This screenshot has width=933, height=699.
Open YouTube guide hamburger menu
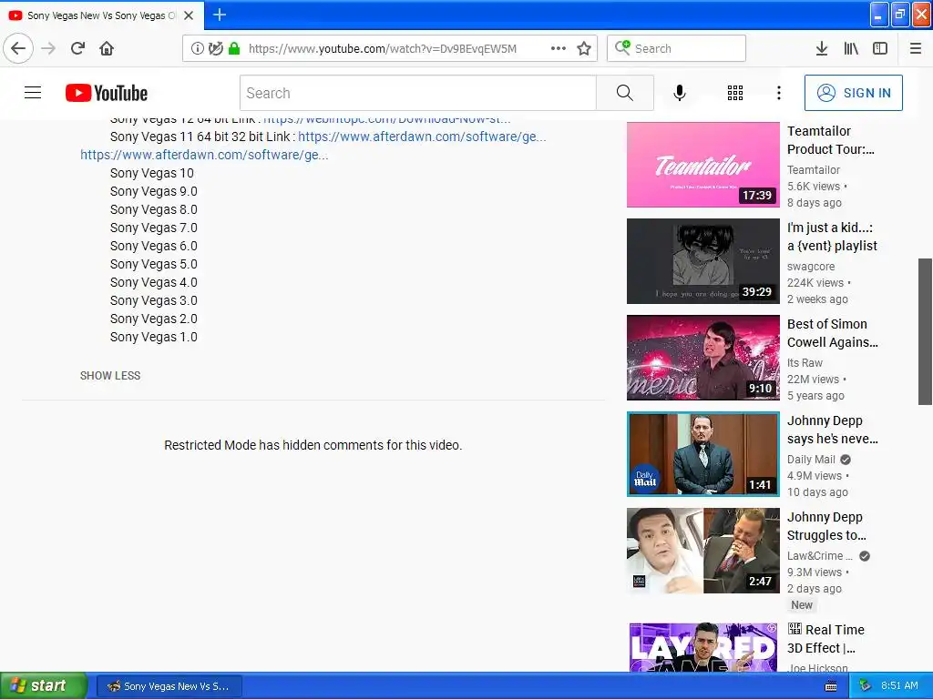[33, 93]
